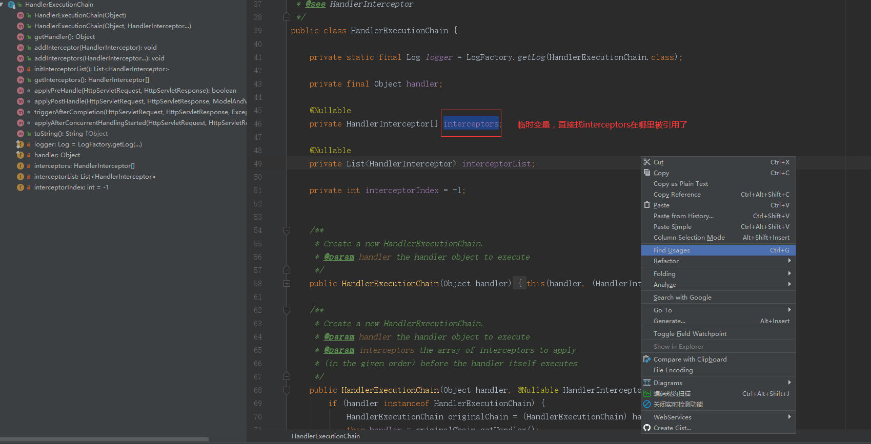Select toString(): String method in structure
This screenshot has height=444, width=871.
click(x=71, y=134)
